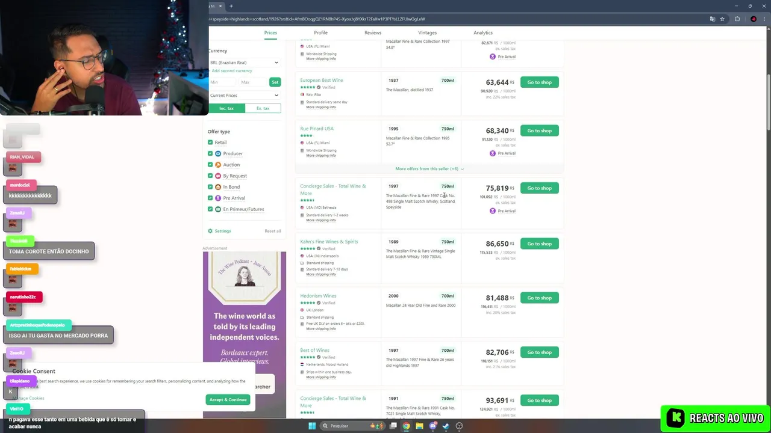Open the Current Prices dropdown
This screenshot has width=771, height=433.
pyautogui.click(x=244, y=95)
